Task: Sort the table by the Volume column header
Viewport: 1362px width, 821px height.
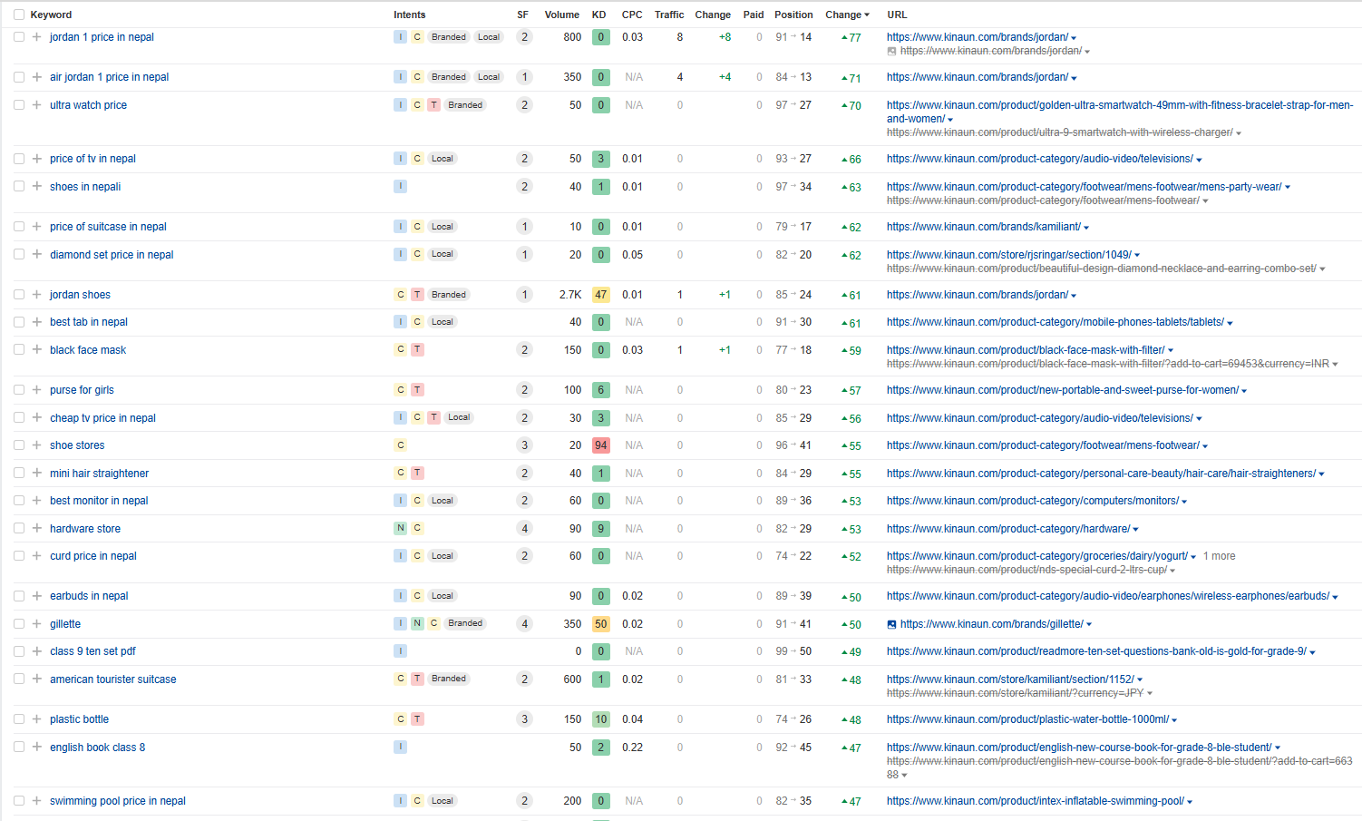Action: (x=561, y=15)
